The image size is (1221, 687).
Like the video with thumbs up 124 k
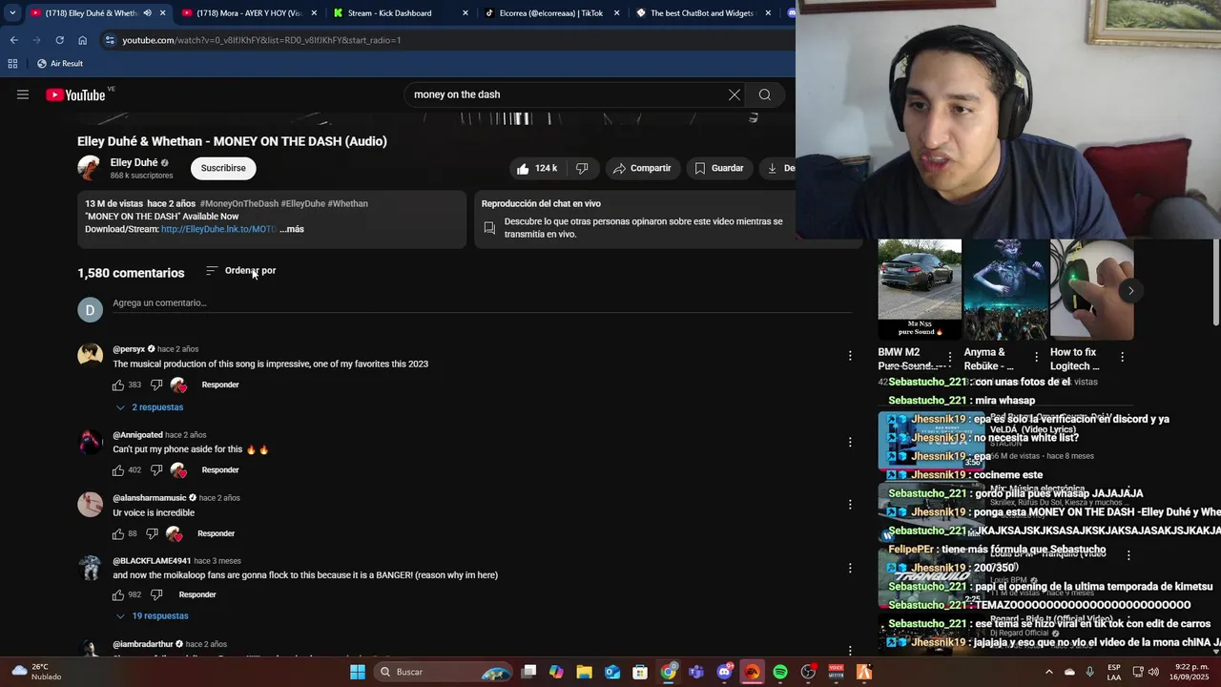[536, 168]
